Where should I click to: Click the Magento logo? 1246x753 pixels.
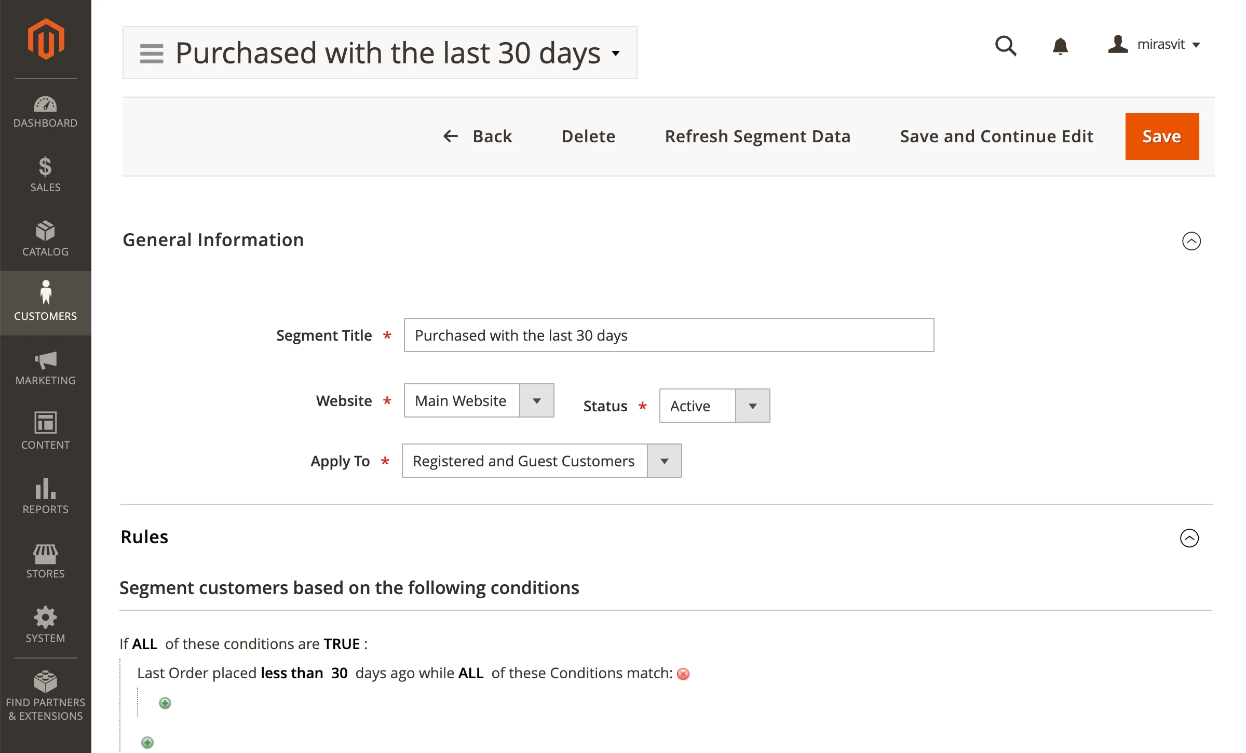pos(46,39)
